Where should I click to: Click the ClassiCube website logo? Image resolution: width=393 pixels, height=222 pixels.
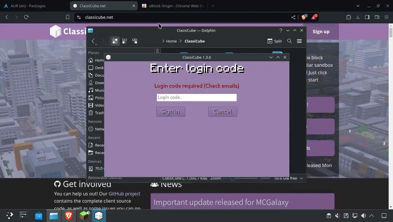pos(68,31)
